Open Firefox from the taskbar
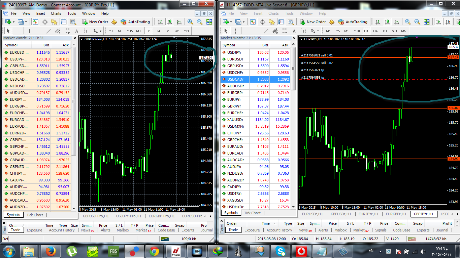The image size is (460, 258). pos(50,251)
